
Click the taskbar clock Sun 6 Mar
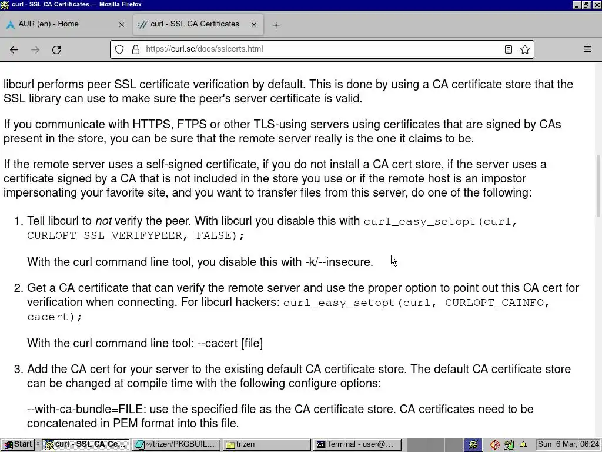click(568, 444)
